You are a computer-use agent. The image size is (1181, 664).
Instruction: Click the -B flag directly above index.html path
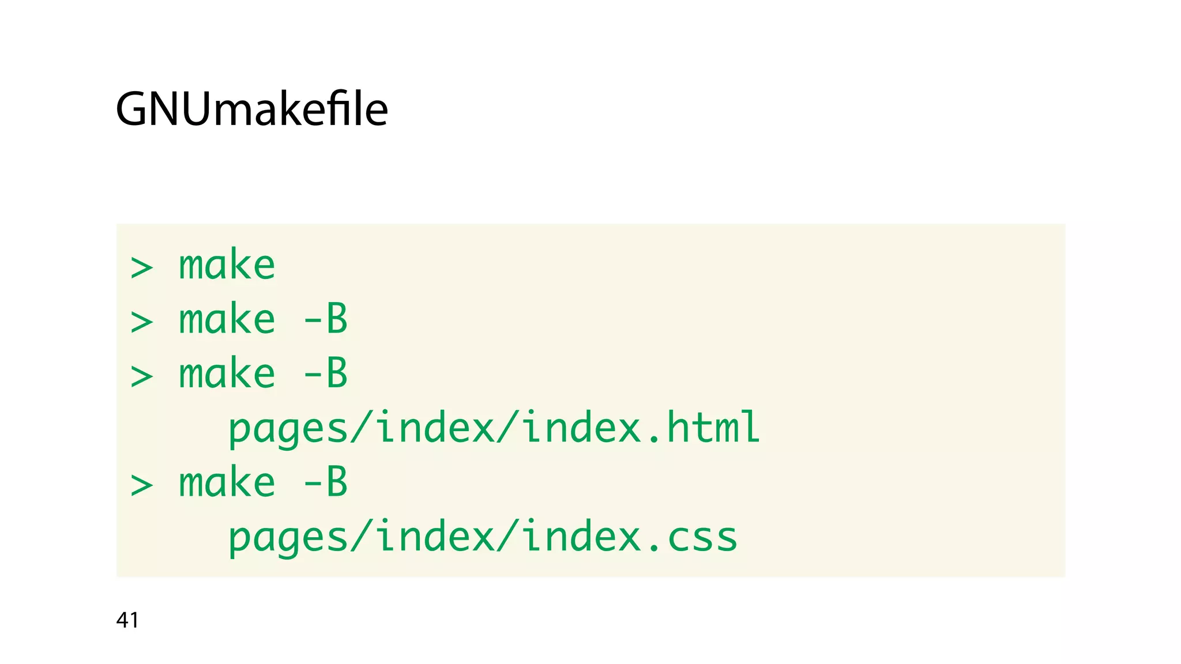coord(326,373)
